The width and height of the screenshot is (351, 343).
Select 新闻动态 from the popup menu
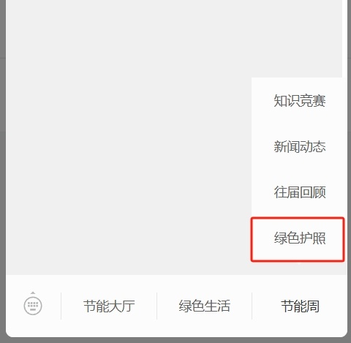300,146
